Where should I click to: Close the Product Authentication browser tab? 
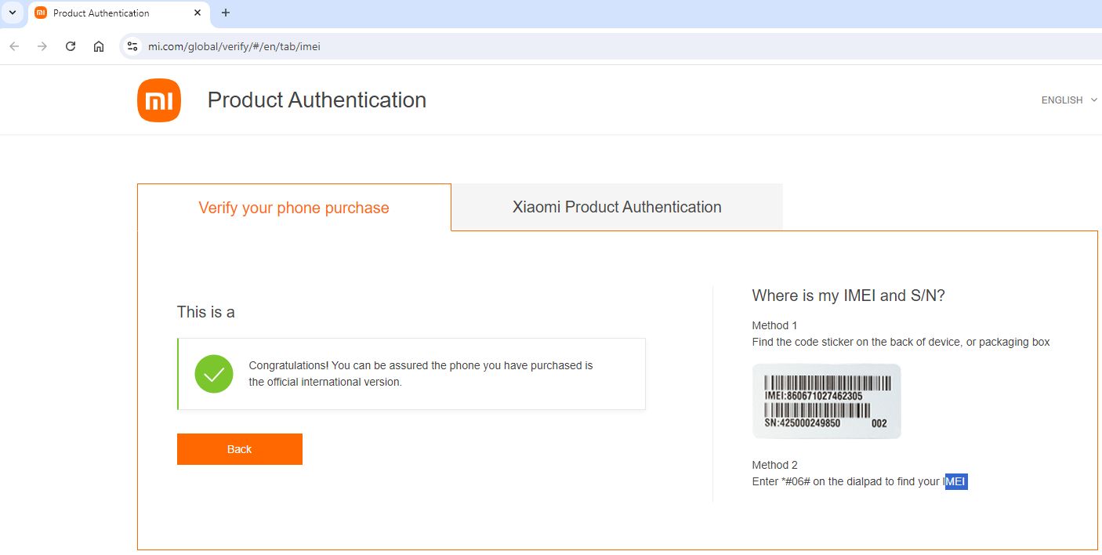tap(197, 13)
